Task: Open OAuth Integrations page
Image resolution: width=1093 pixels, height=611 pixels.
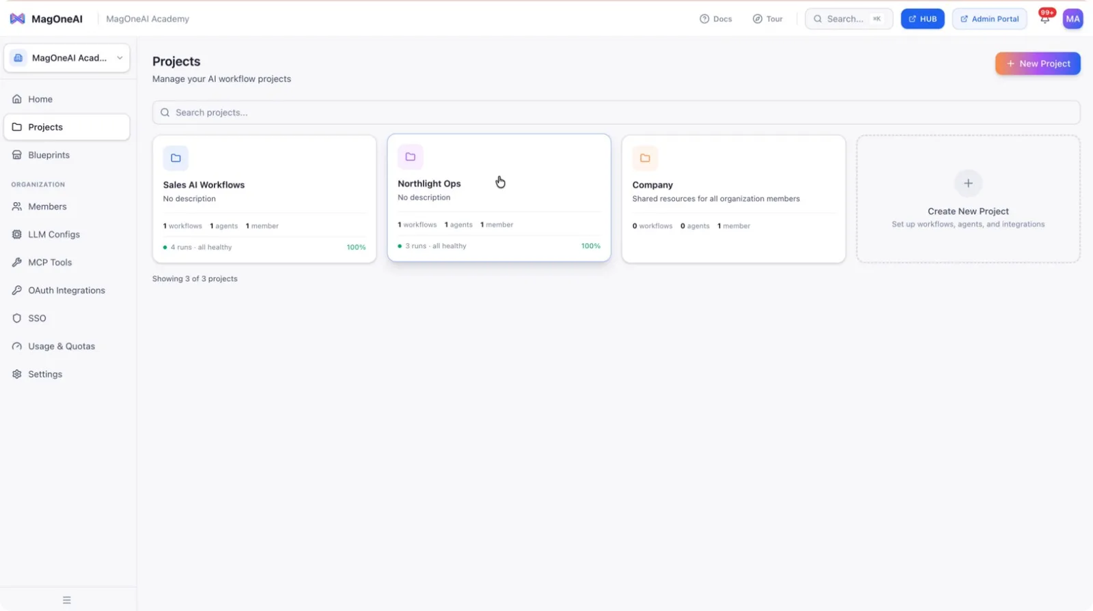Action: point(67,290)
